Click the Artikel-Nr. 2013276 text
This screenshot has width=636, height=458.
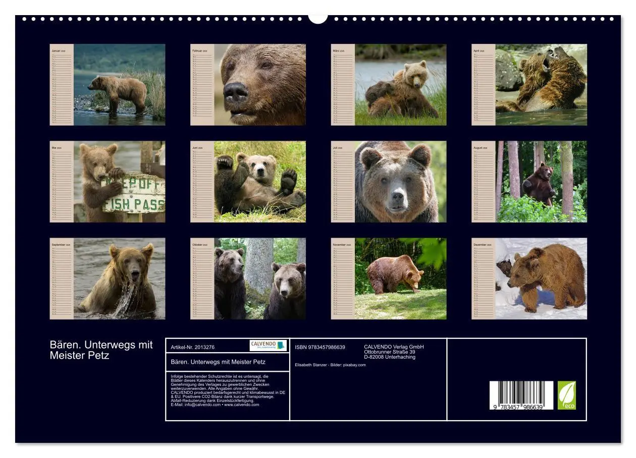pos(193,347)
